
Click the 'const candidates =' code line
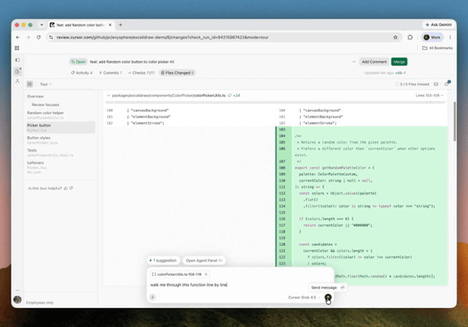tap(318, 244)
